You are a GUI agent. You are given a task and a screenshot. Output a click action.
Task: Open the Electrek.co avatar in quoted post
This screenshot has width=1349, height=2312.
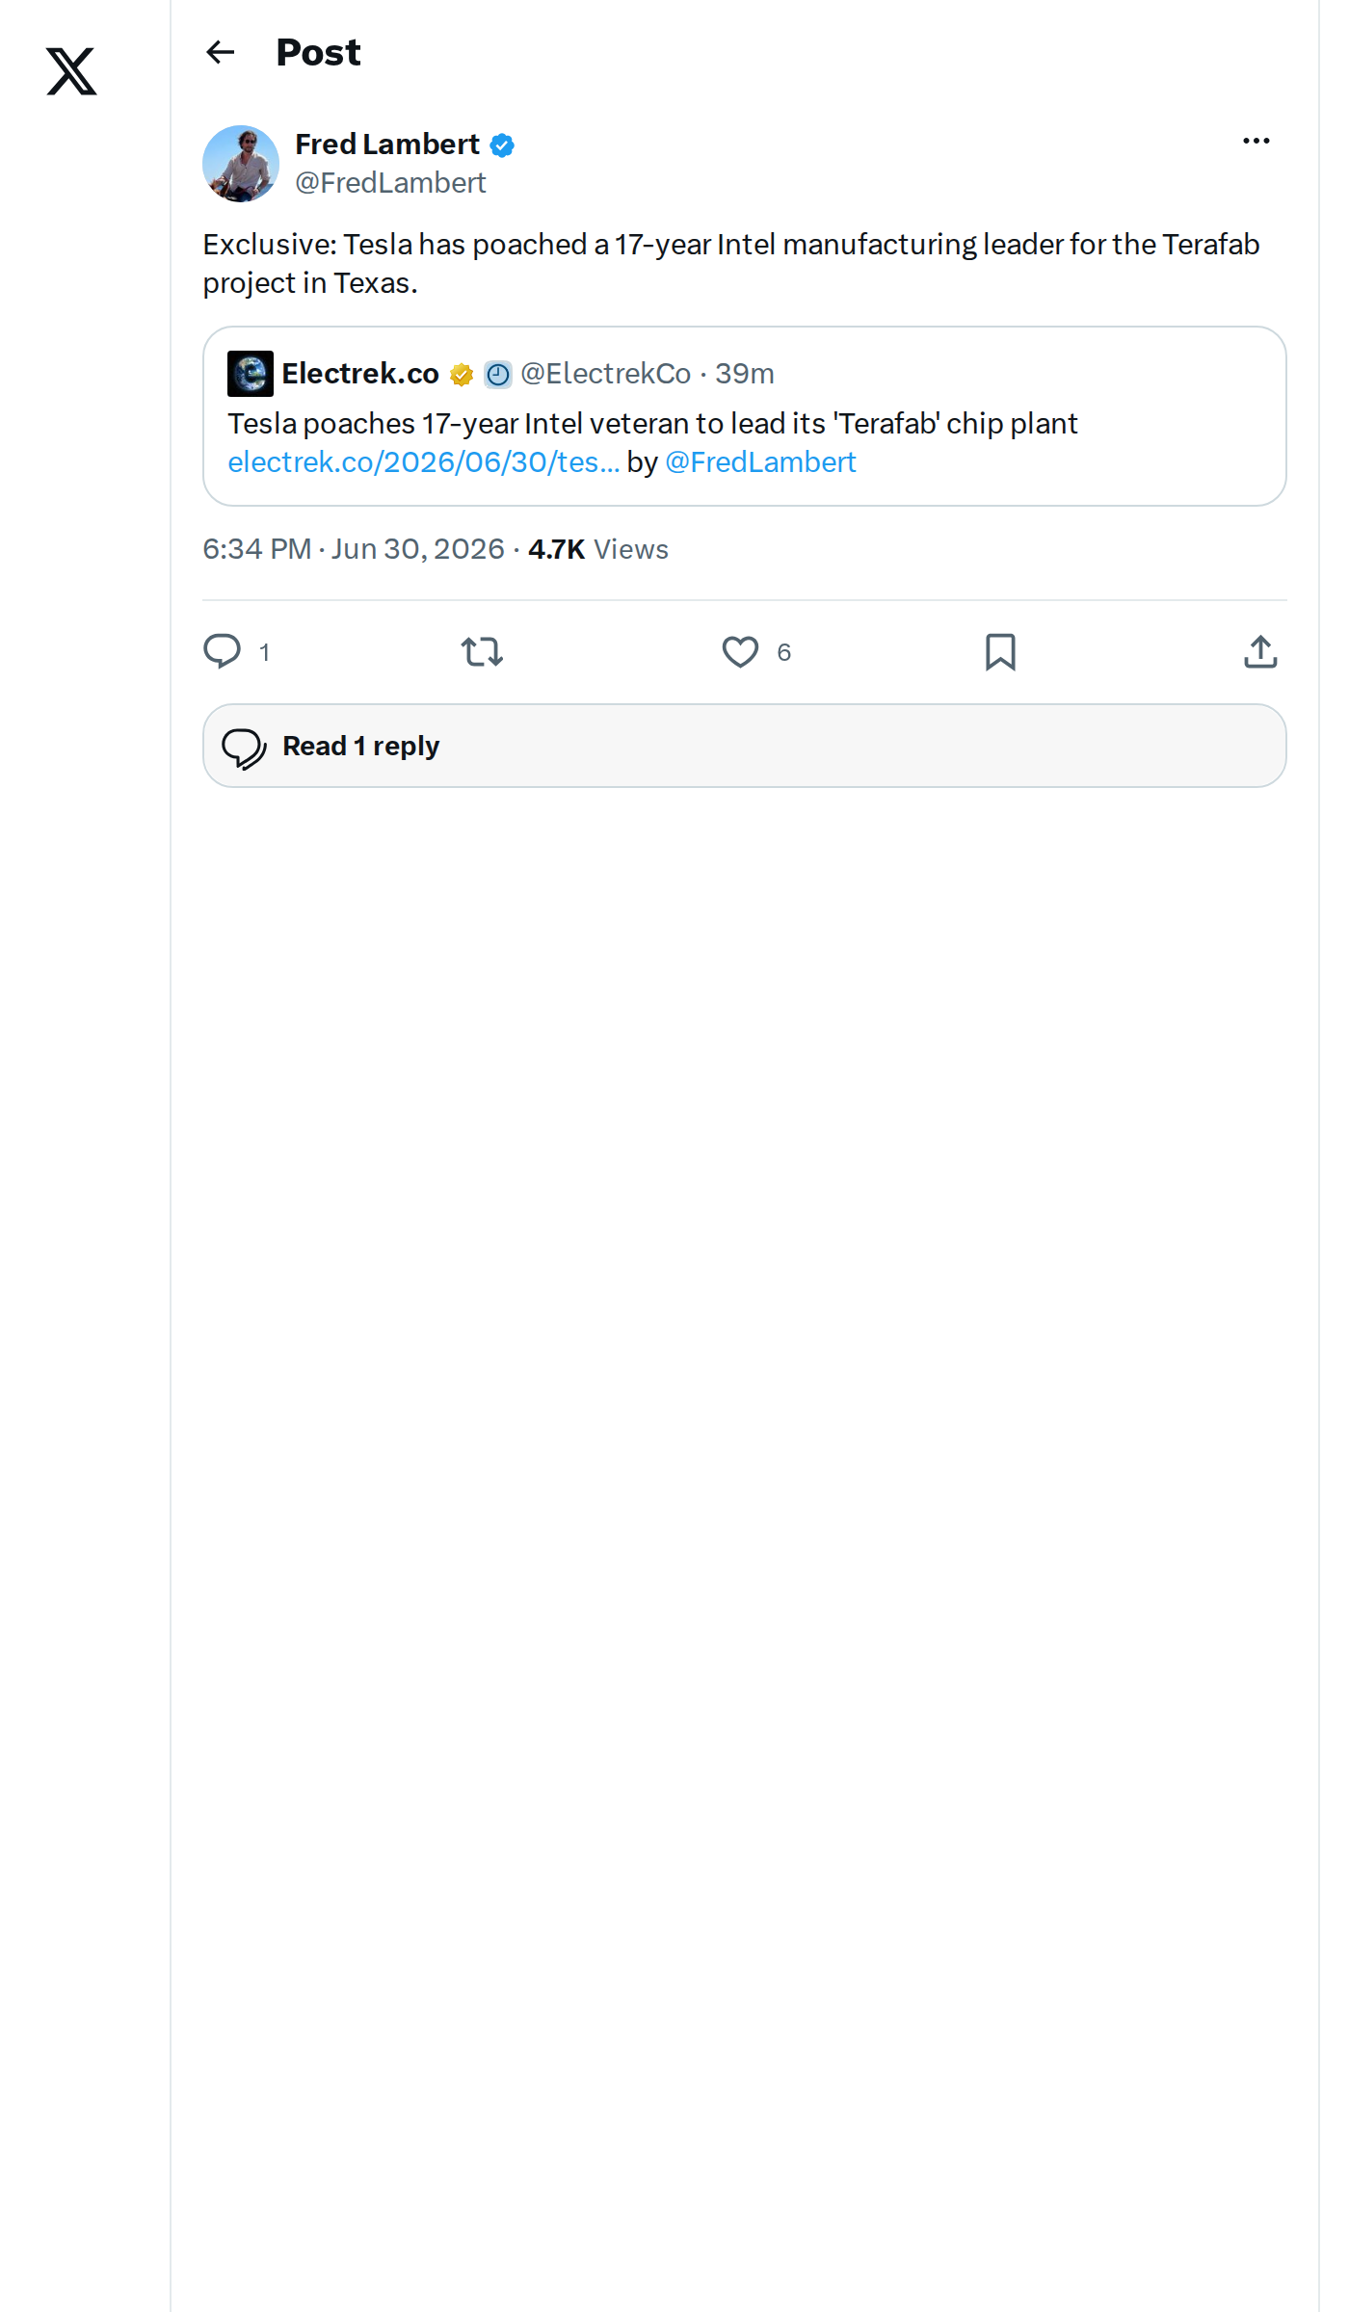pos(251,374)
